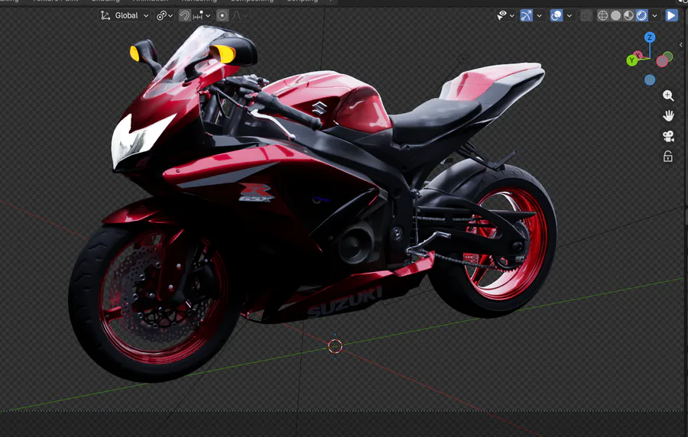Switch to Solid viewport shading
The image size is (688, 437).
(x=615, y=16)
